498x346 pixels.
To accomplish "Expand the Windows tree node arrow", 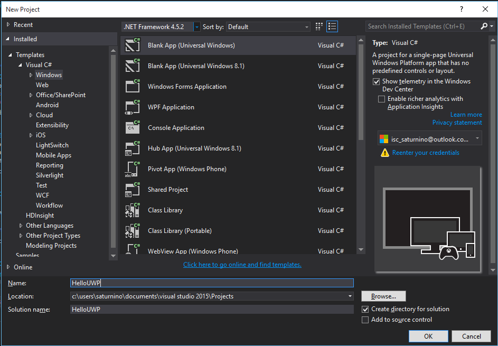I will 31,75.
